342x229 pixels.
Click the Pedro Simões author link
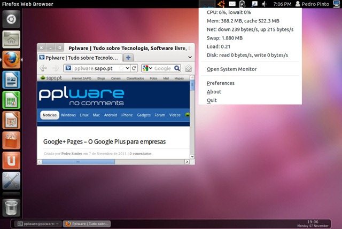tap(72, 154)
